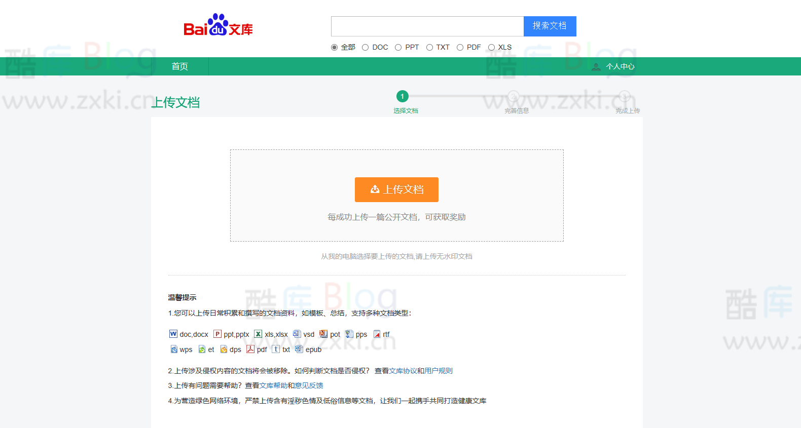The width and height of the screenshot is (801, 428).
Task: Open the 意见反馈 link
Action: pyautogui.click(x=309, y=385)
